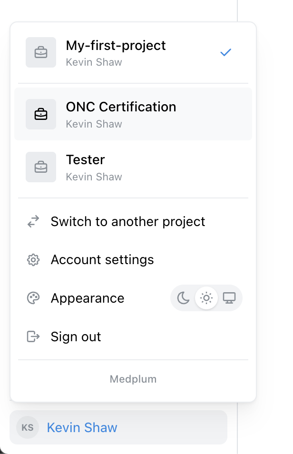Select light mode with the sun icon
The width and height of the screenshot is (293, 454).
206,298
